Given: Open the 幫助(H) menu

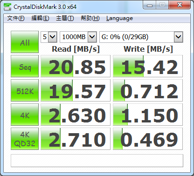Looking at the screenshot, I should pyautogui.click(x=90, y=18).
